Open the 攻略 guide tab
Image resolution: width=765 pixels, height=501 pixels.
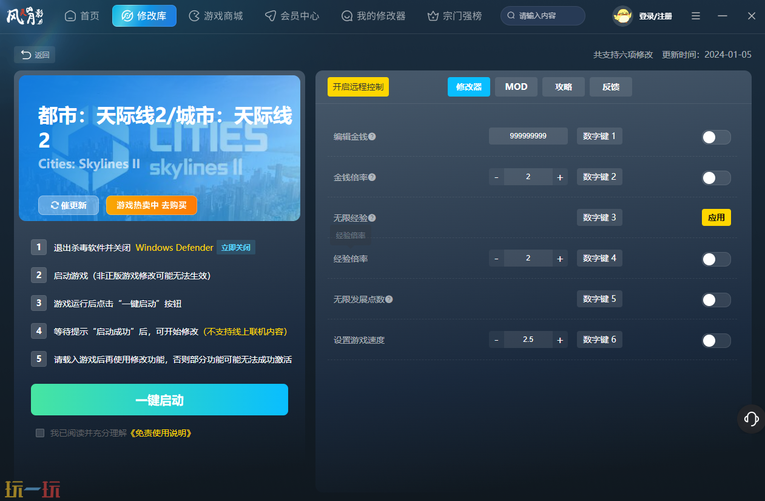(564, 87)
